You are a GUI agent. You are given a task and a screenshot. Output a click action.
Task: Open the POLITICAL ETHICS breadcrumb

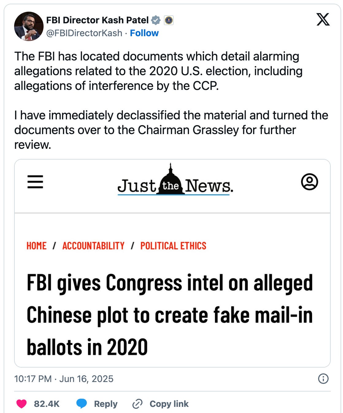pyautogui.click(x=173, y=246)
